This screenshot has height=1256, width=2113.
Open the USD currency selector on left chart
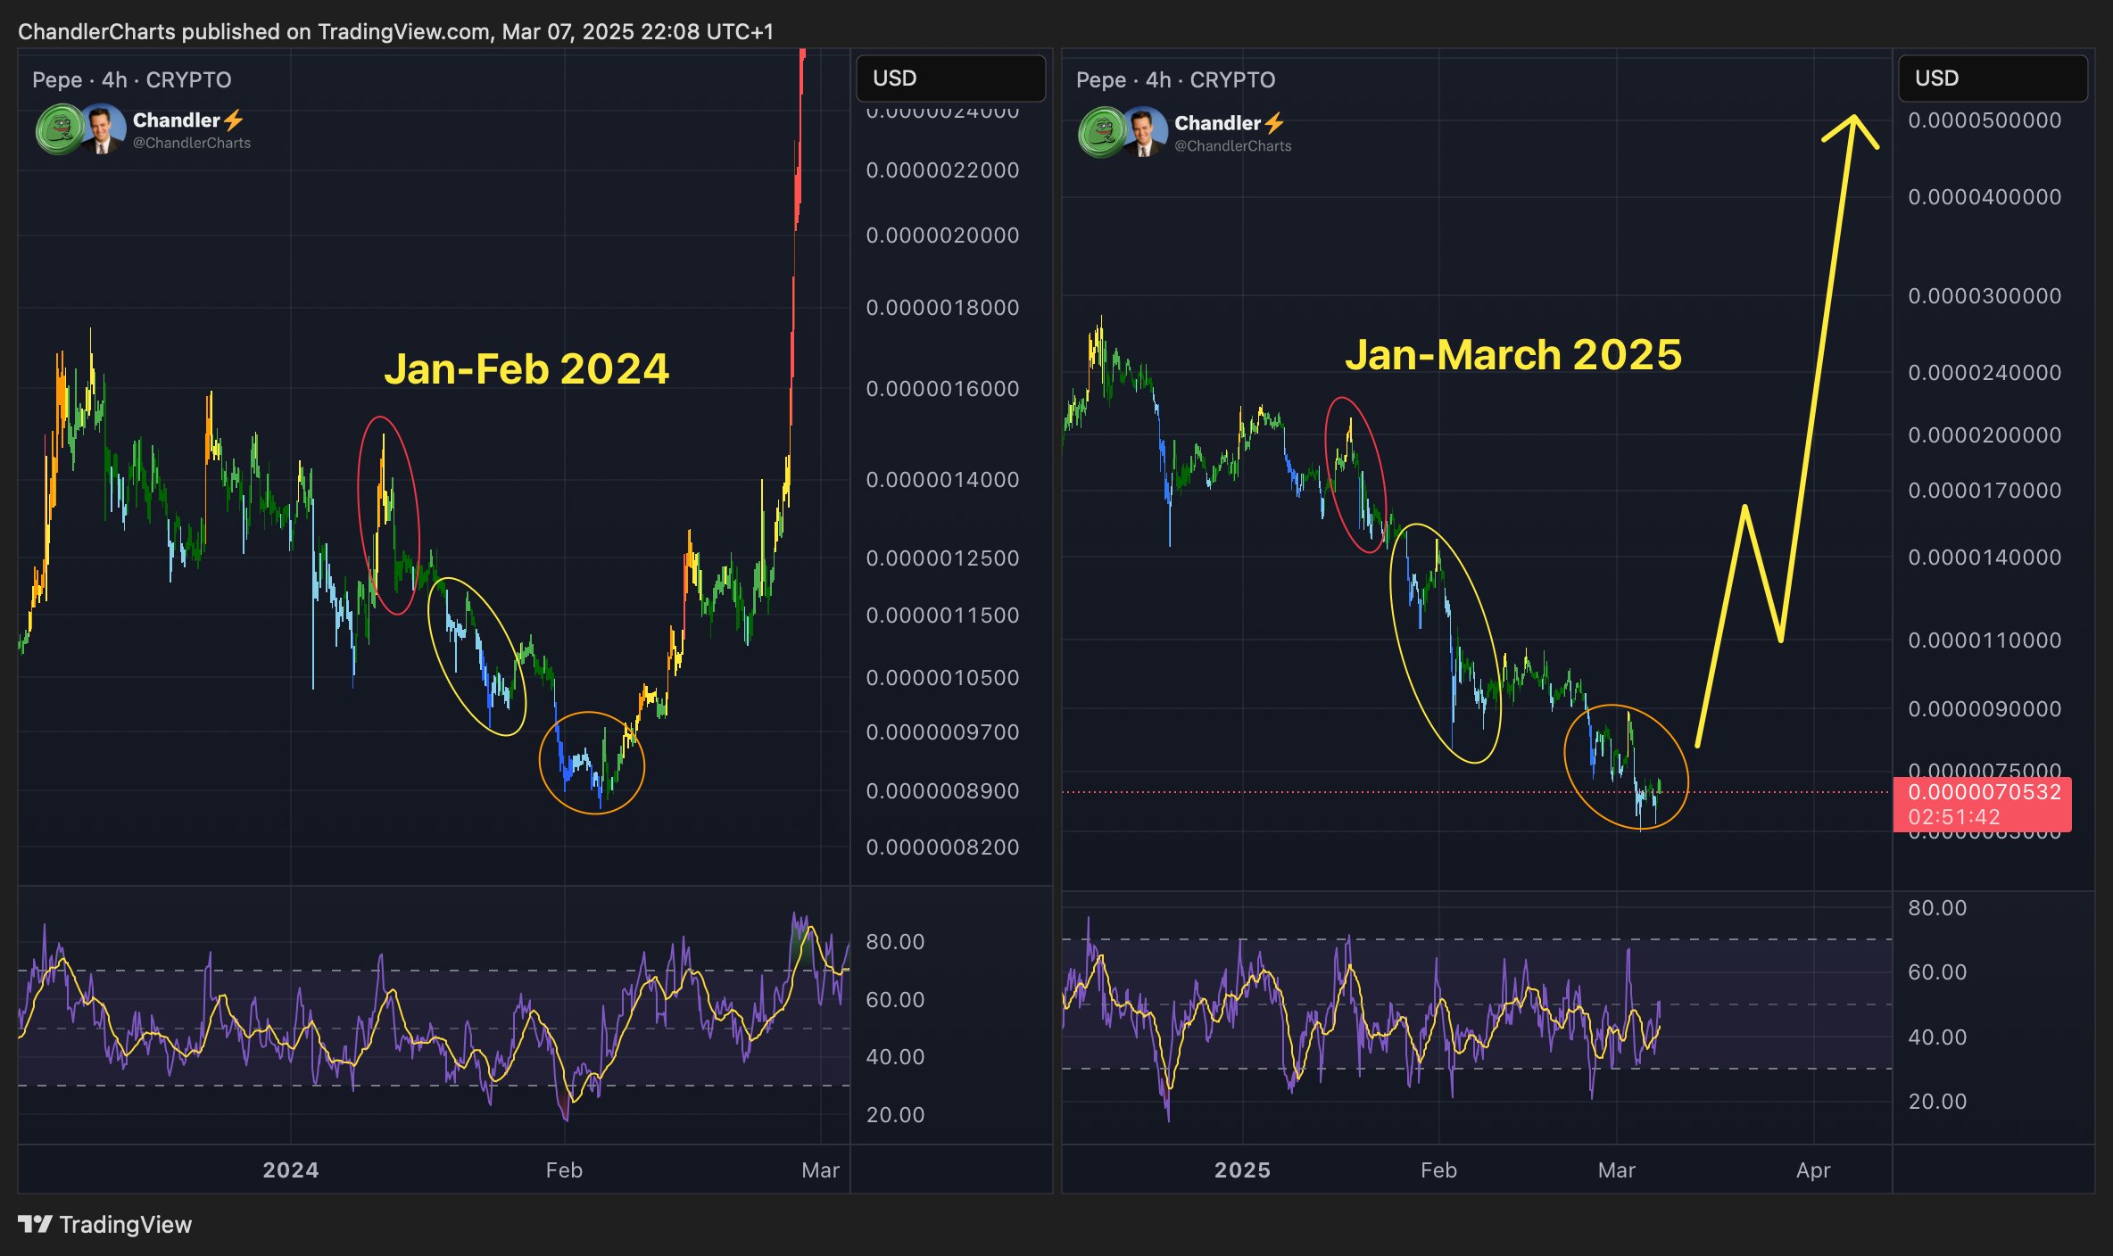950,78
